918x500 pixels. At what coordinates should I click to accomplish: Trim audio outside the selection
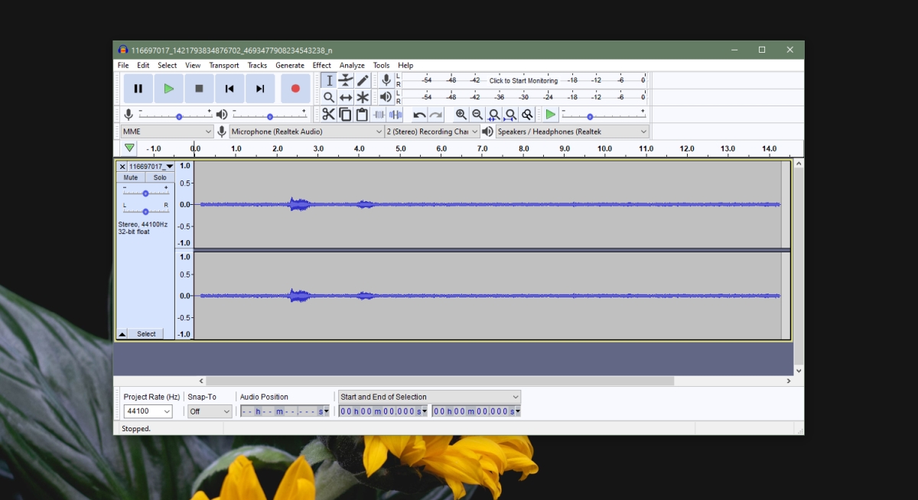click(379, 115)
